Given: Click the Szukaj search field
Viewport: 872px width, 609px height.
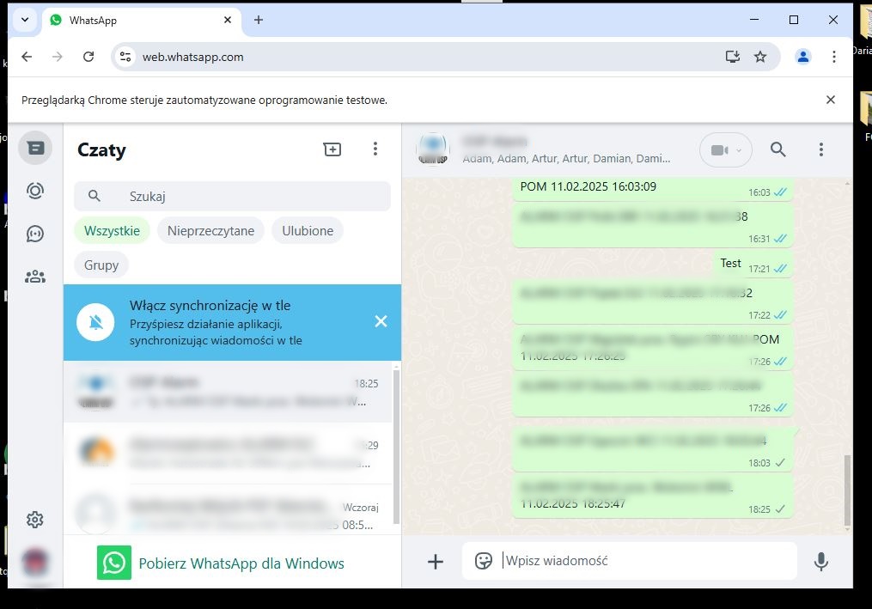Looking at the screenshot, I should tap(233, 197).
